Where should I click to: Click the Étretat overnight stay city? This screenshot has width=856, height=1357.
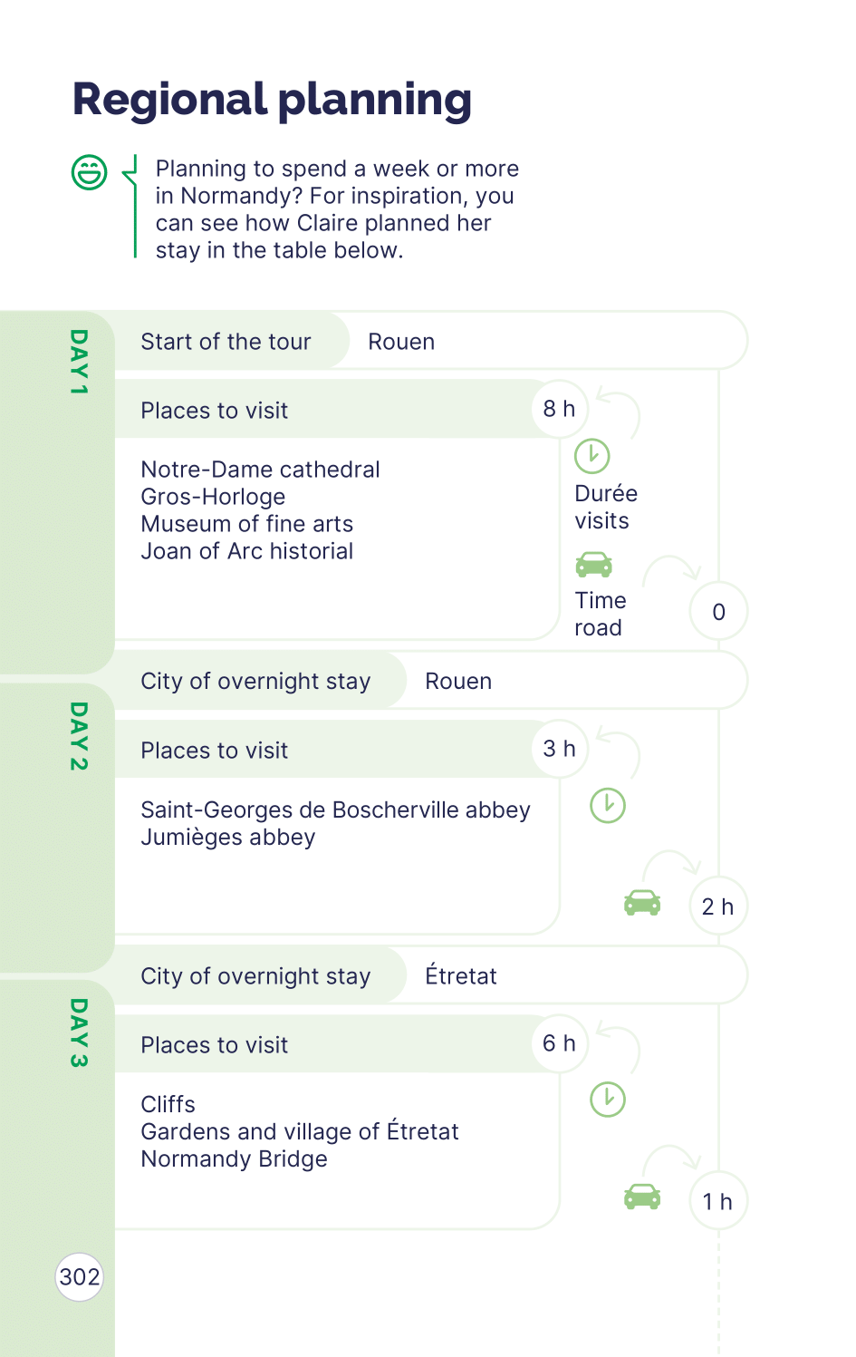(x=461, y=976)
